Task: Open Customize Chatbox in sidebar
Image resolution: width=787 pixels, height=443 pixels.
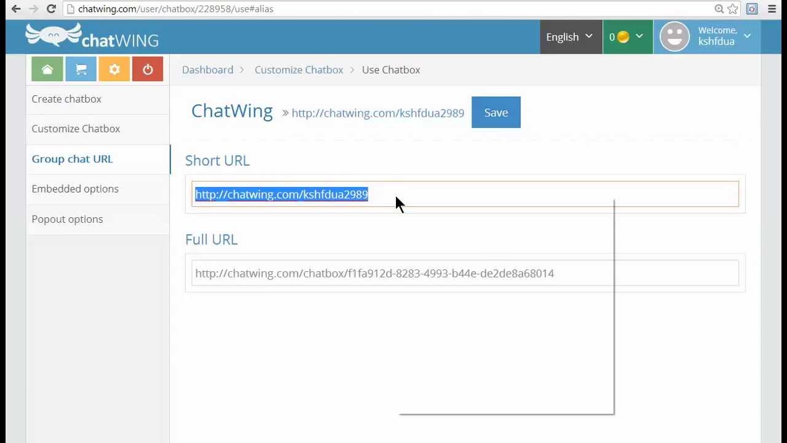Action: point(76,129)
